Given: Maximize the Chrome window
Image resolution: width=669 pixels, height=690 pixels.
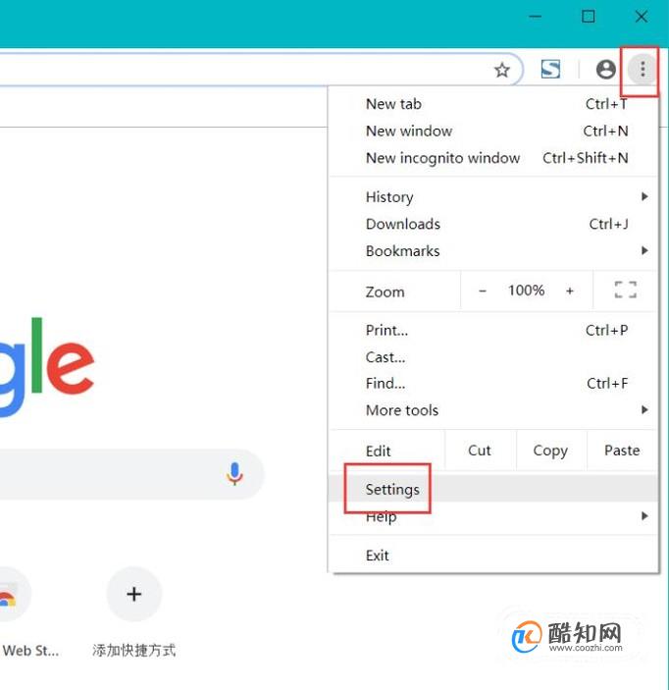Looking at the screenshot, I should [x=588, y=17].
